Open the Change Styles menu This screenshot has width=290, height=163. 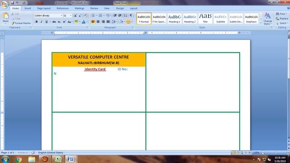point(268,19)
